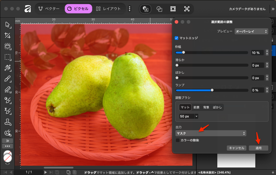Image resolution: width=276 pixels, height=175 pixels.
Task: Click the キャンセル button
Action: 237,148
